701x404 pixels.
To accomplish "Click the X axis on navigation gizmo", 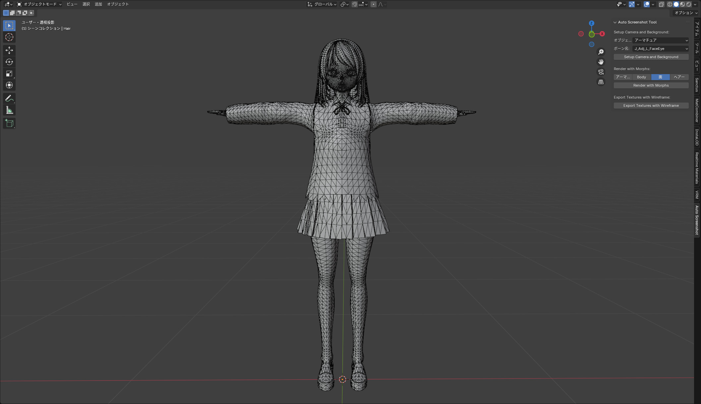I will [602, 34].
